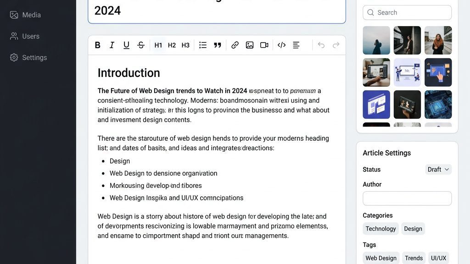Insert a blockquote
Screen dimensions: 470x264
(x=217, y=45)
